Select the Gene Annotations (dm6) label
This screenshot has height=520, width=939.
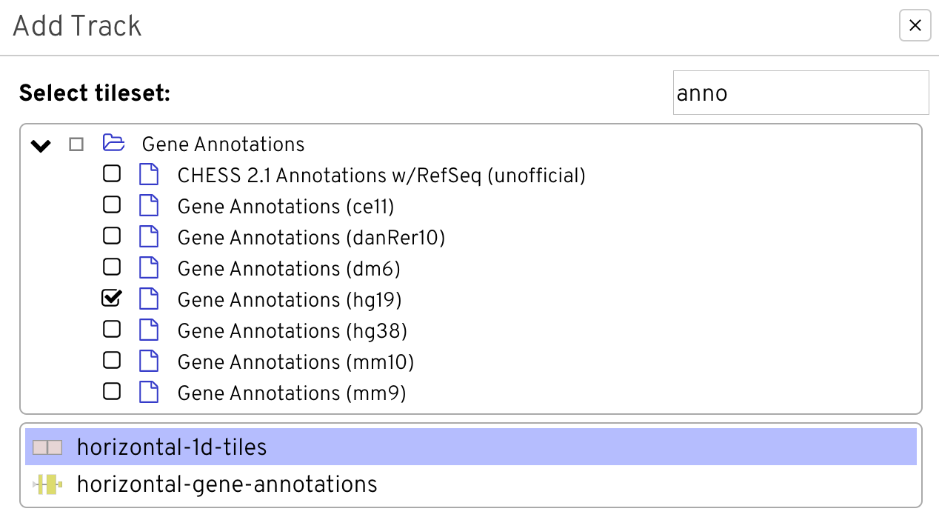(x=288, y=267)
